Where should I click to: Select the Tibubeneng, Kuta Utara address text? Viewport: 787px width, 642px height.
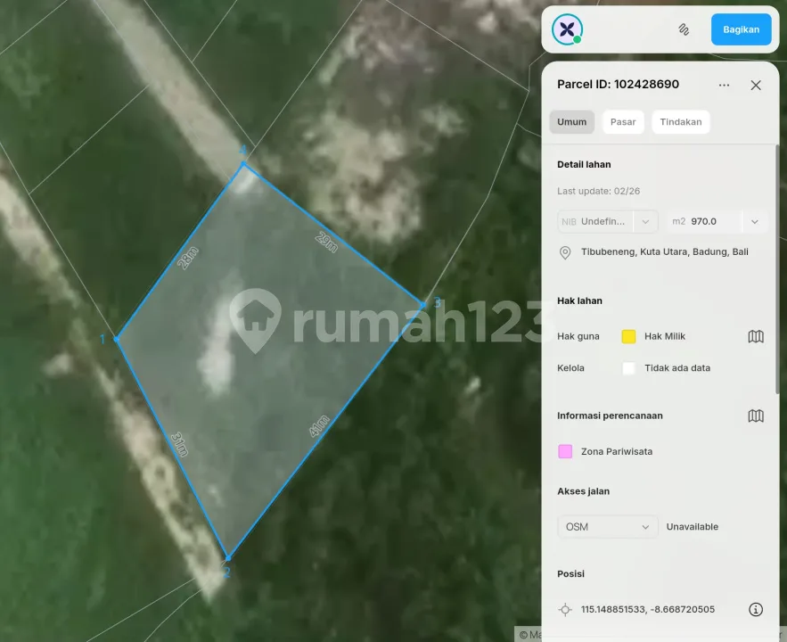click(665, 251)
